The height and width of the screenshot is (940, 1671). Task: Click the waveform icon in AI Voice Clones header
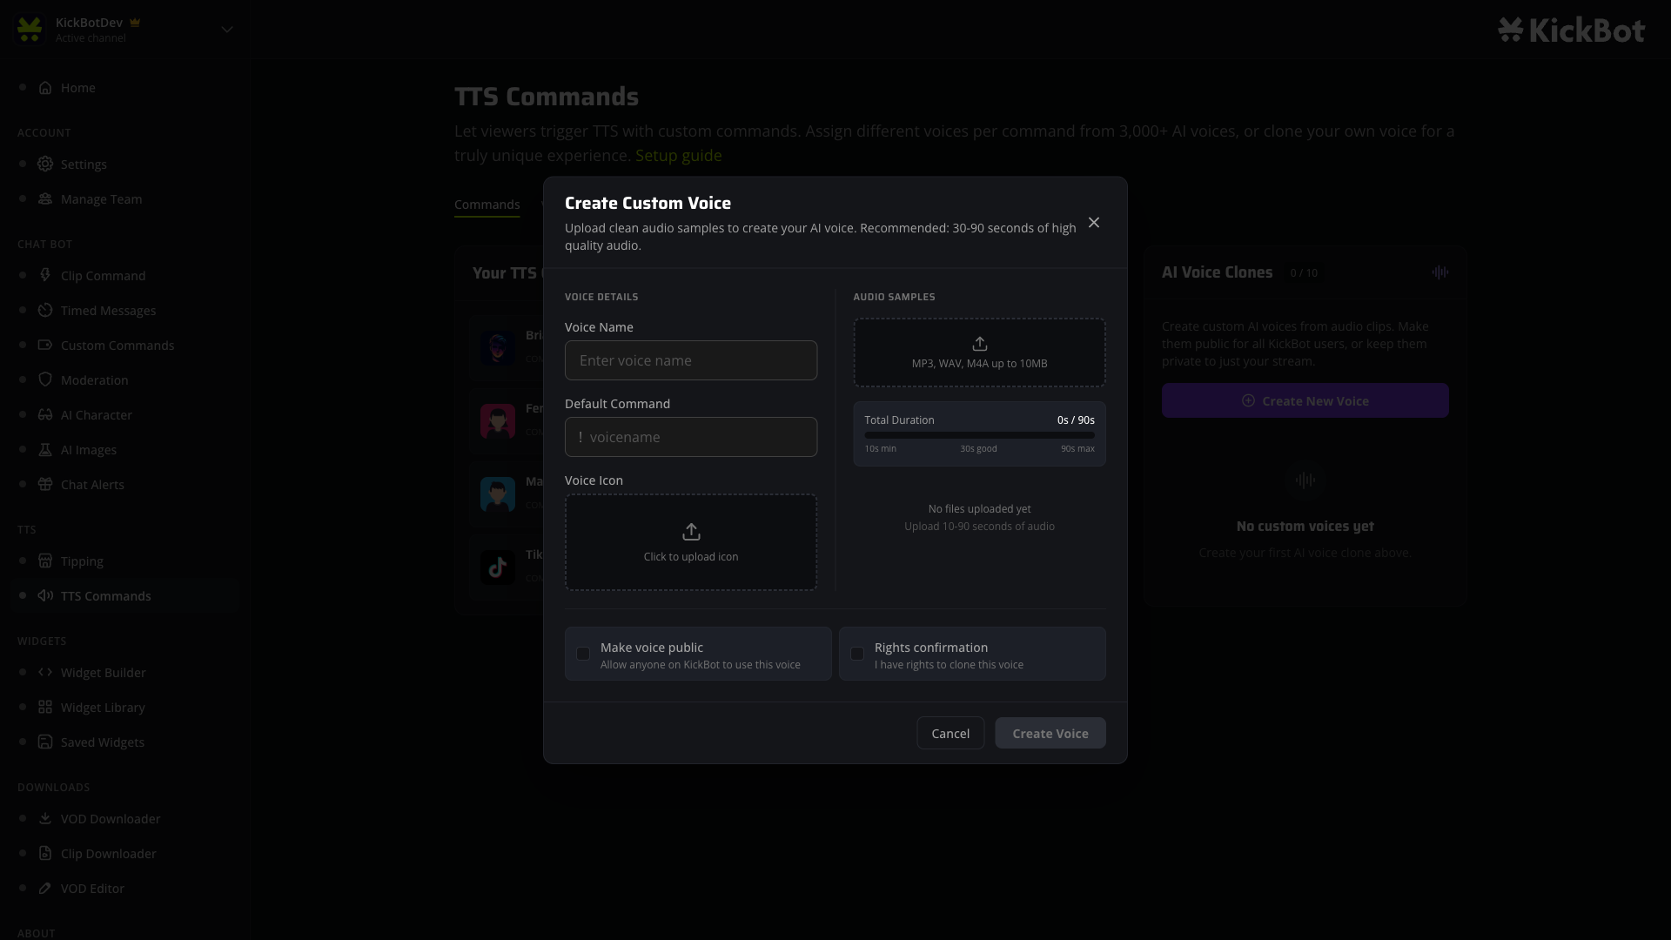[x=1440, y=272]
